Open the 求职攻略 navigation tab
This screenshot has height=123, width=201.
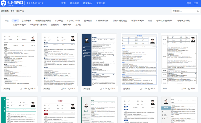click(x=101, y=3)
